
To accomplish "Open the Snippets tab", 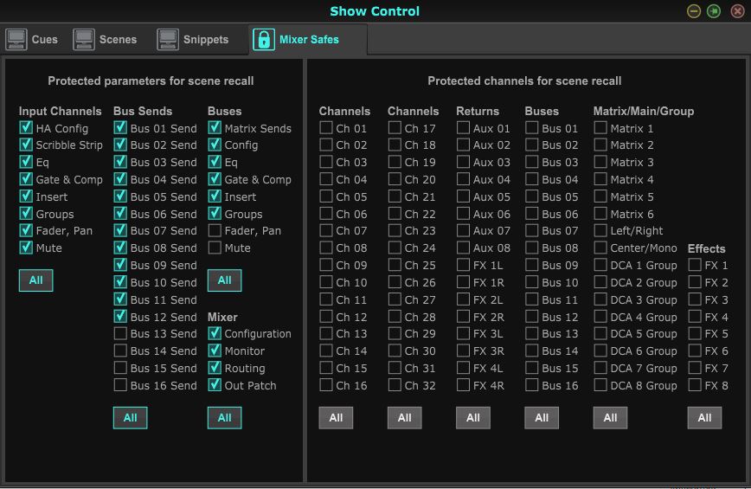I will click(193, 39).
